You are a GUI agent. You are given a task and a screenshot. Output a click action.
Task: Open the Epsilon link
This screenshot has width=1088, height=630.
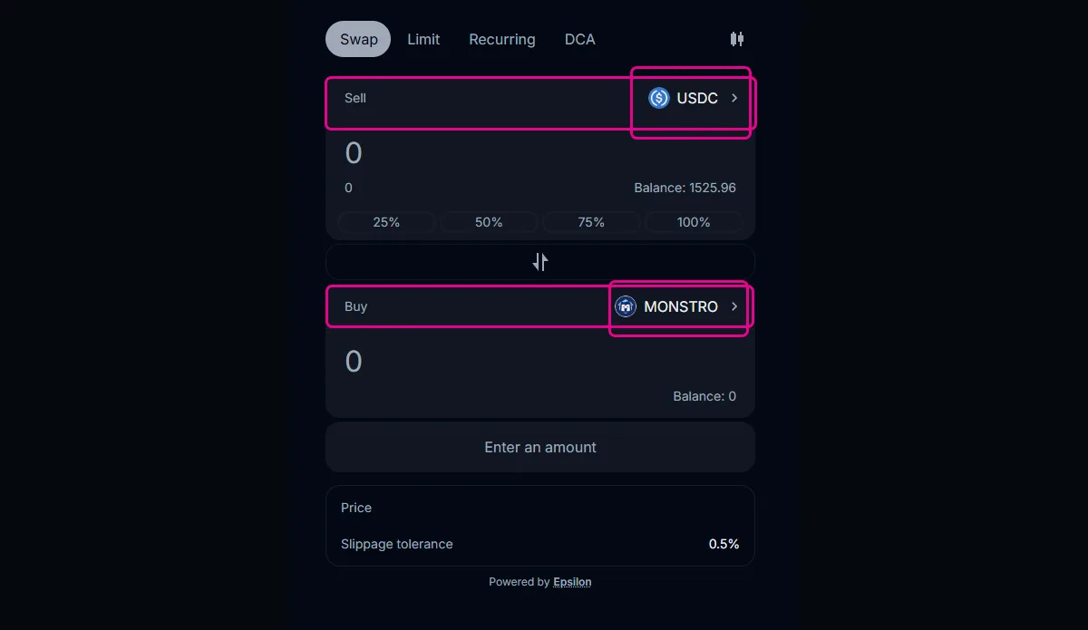point(572,582)
